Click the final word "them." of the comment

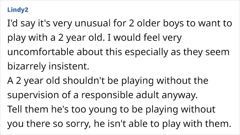[218, 124]
